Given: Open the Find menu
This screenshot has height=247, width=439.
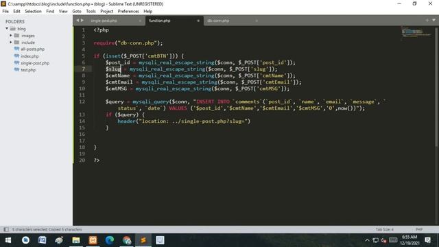Looking at the screenshot, I should pos(50,11).
